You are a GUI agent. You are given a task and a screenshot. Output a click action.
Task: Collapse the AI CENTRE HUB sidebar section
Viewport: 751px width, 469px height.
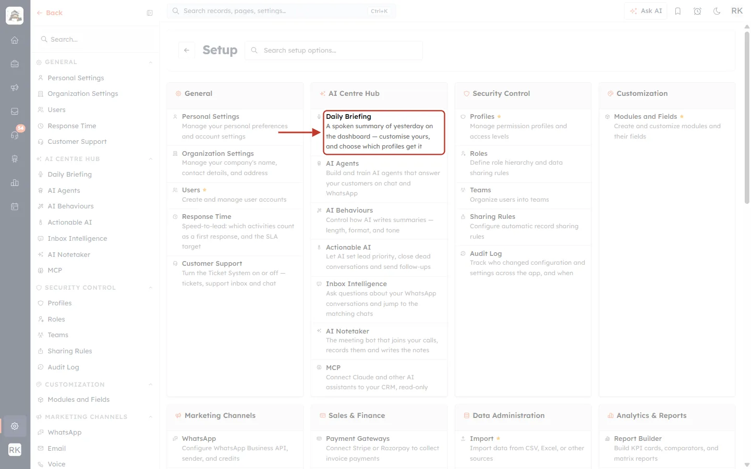(x=151, y=159)
